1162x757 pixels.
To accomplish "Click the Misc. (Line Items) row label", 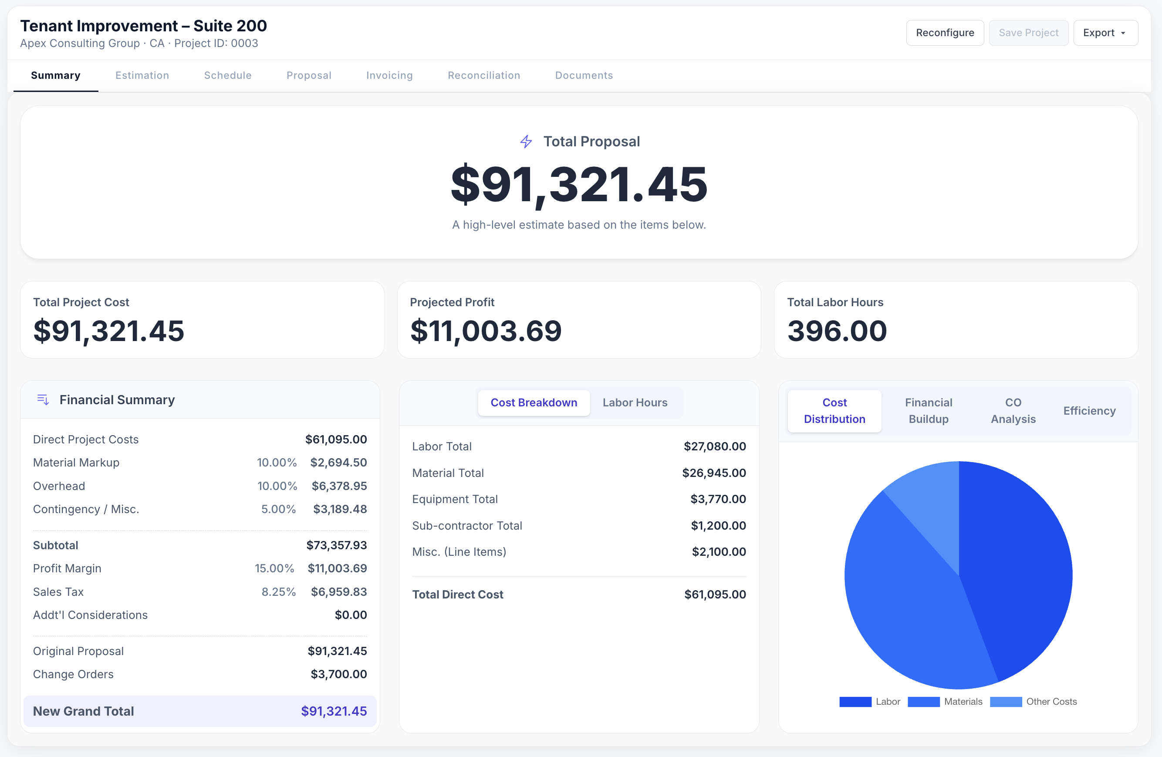I will (459, 551).
